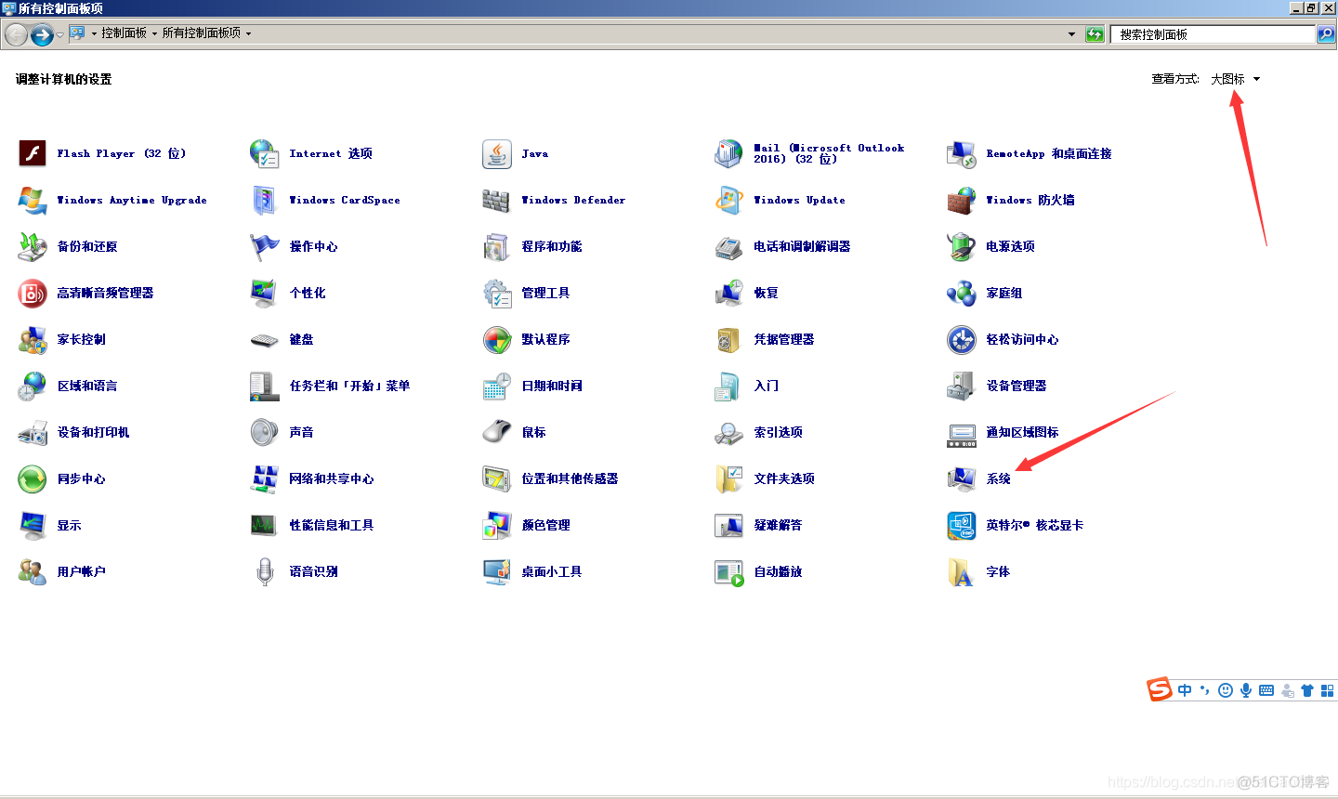This screenshot has height=799, width=1338.
Task: Click 任务栏和「开始」菜单 link
Action: tap(349, 386)
